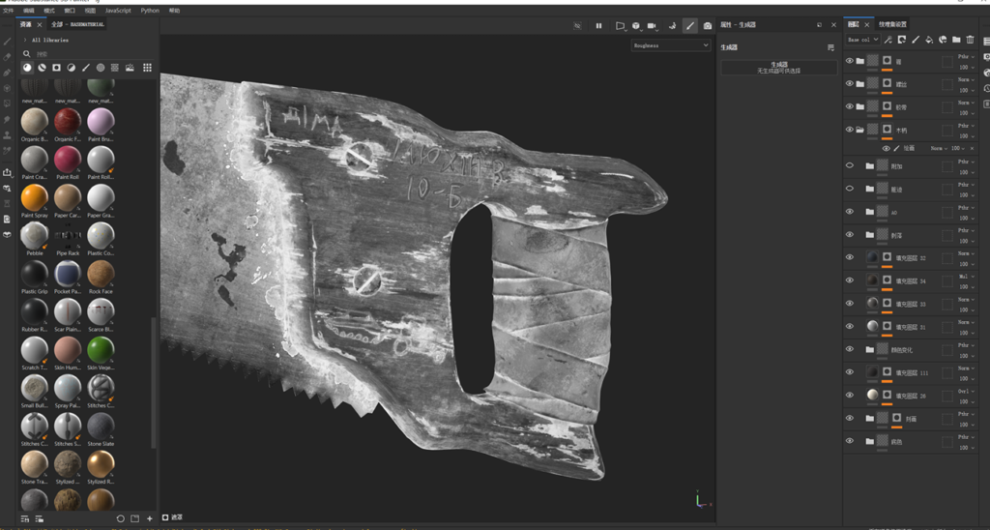Pause rendering with the pause icon
The width and height of the screenshot is (990, 530).
[598, 26]
